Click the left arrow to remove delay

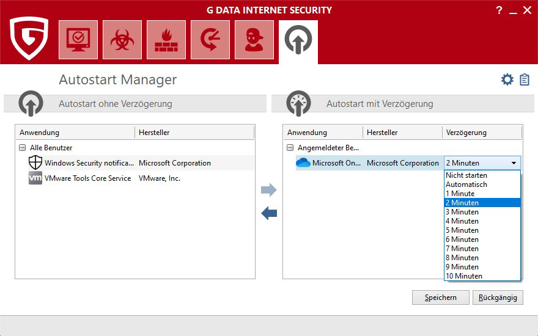pyautogui.click(x=269, y=213)
